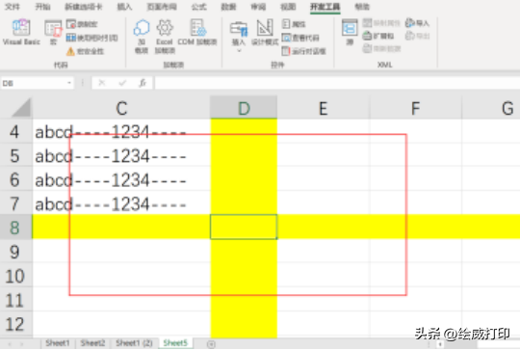Click XML Import (导入)
Image resolution: width=520 pixels, height=350 pixels.
418,23
